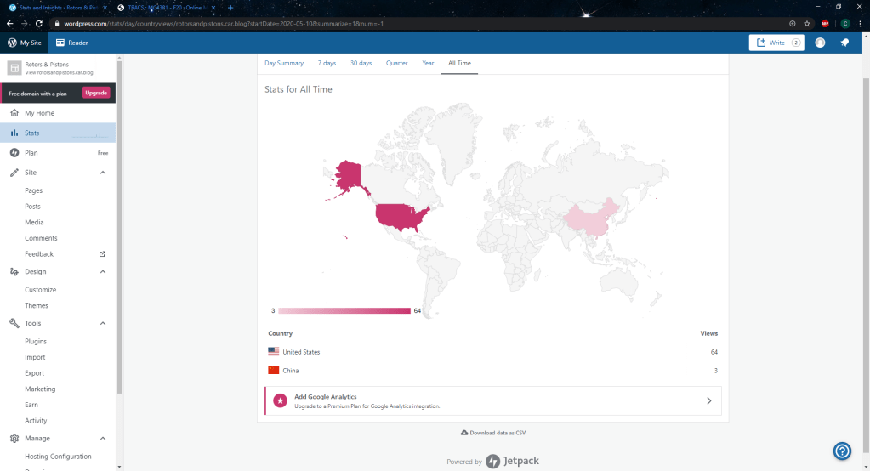Collapse the Site section chevron
The image size is (870, 471).
(103, 173)
